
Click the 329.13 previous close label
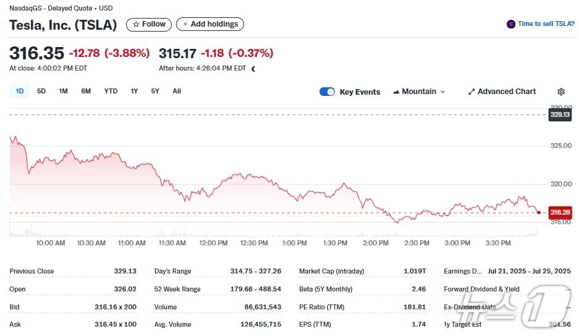point(559,114)
